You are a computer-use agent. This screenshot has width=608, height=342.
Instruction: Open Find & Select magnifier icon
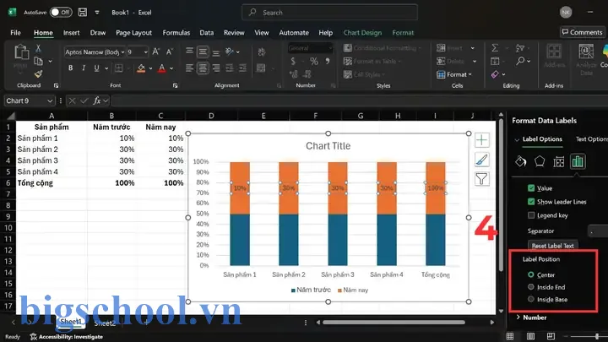[x=520, y=61]
